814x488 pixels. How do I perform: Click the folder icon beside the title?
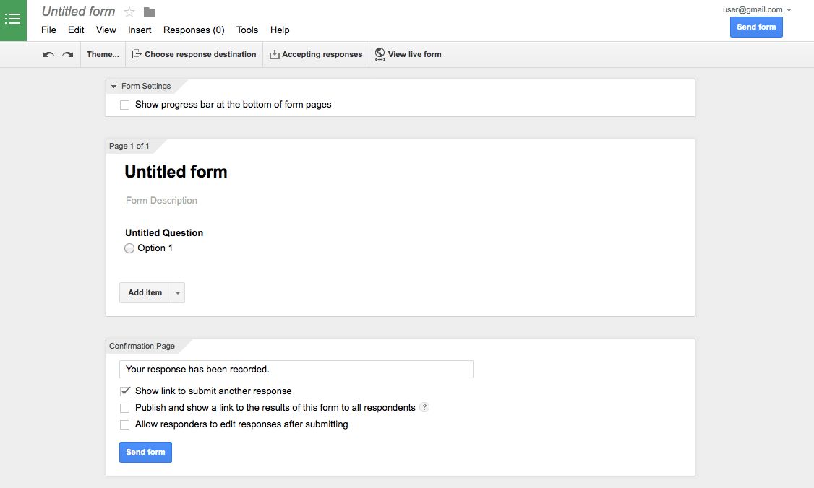(150, 12)
